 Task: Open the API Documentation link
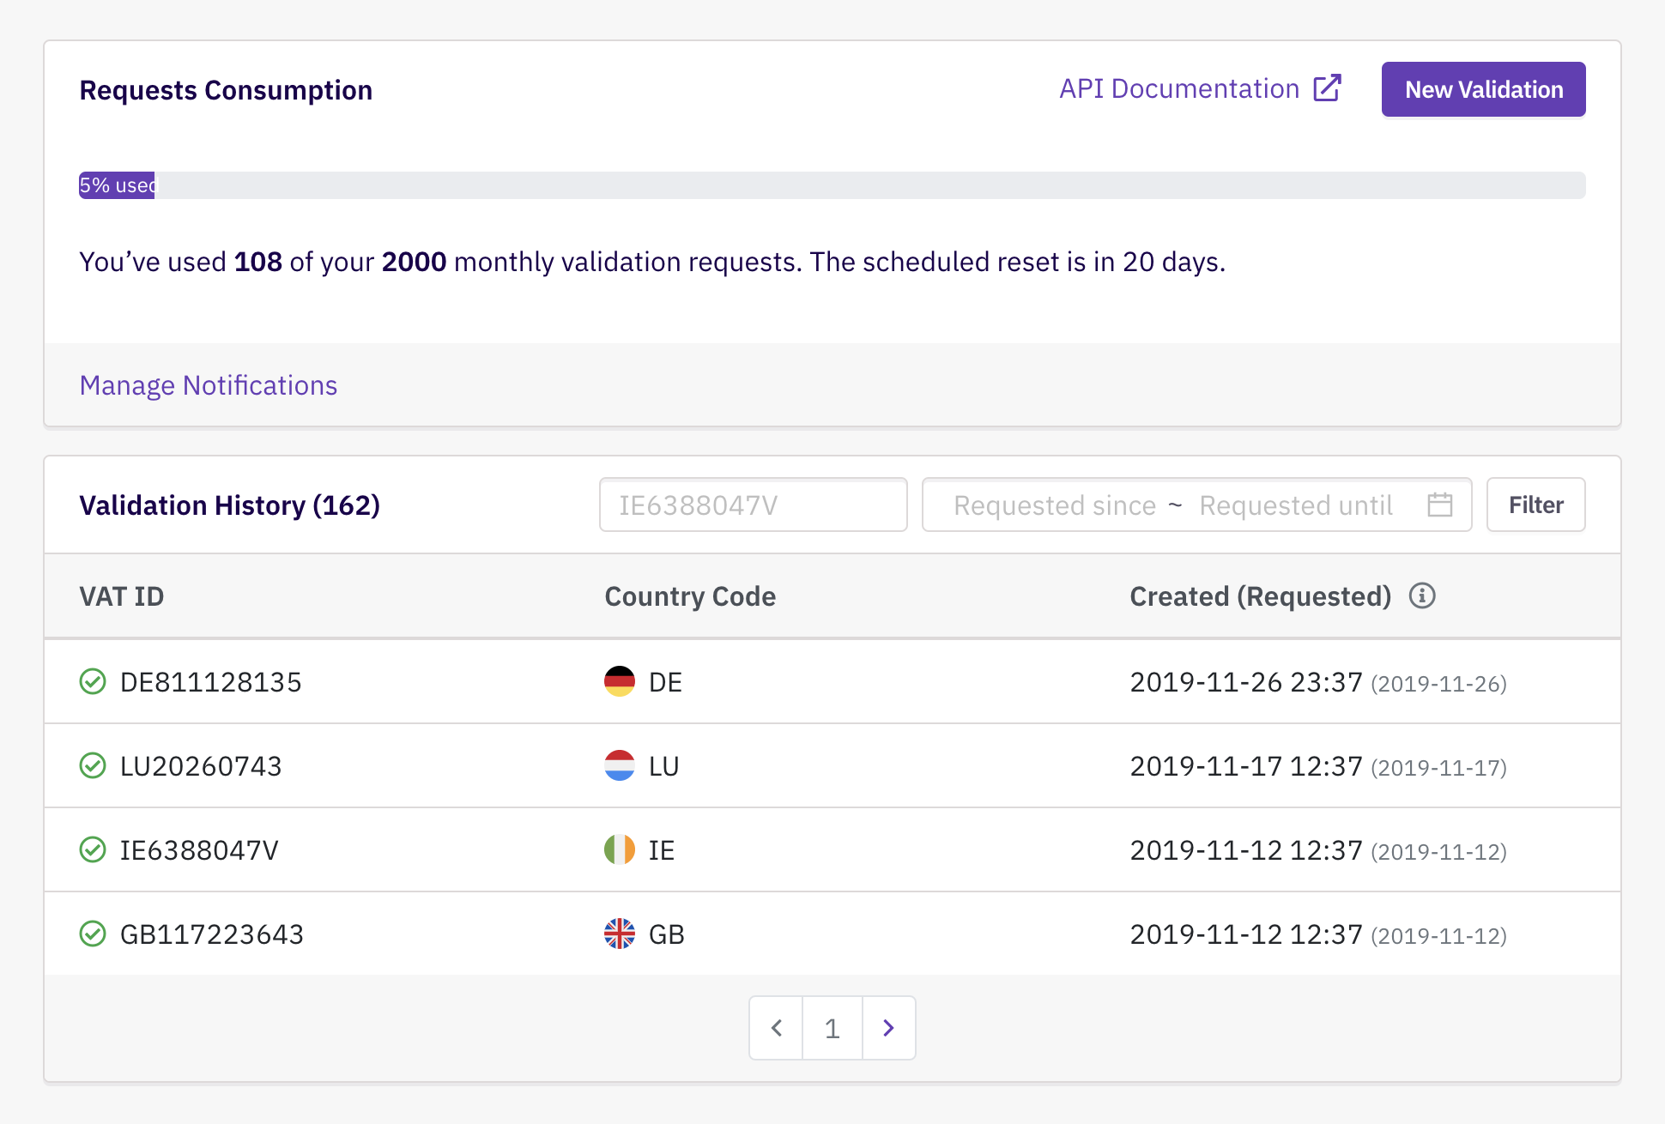[1179, 88]
